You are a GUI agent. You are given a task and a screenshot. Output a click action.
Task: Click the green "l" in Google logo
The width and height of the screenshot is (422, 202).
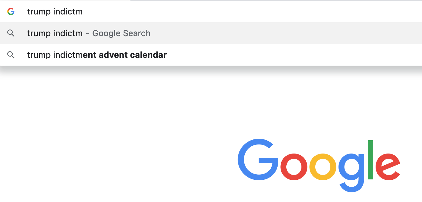[371, 160]
